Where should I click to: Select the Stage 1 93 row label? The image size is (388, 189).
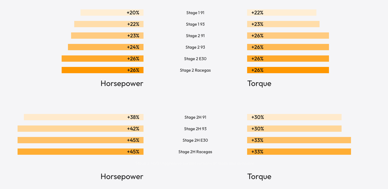195,24
